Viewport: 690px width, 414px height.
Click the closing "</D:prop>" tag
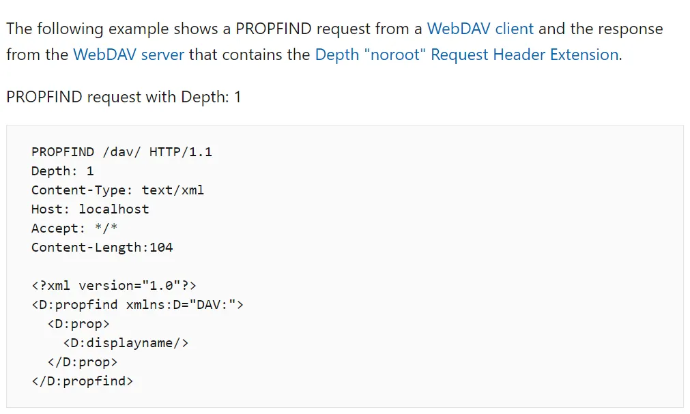pos(83,361)
